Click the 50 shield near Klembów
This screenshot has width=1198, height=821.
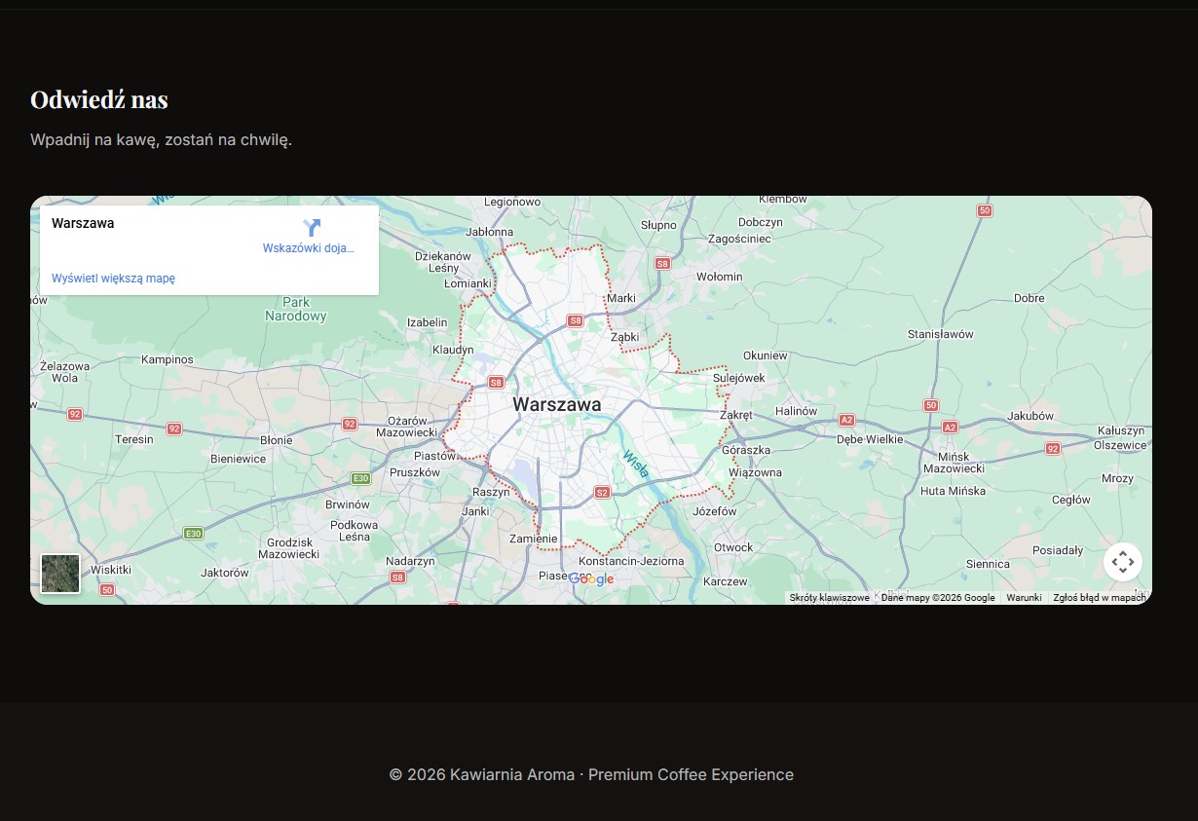coord(985,210)
